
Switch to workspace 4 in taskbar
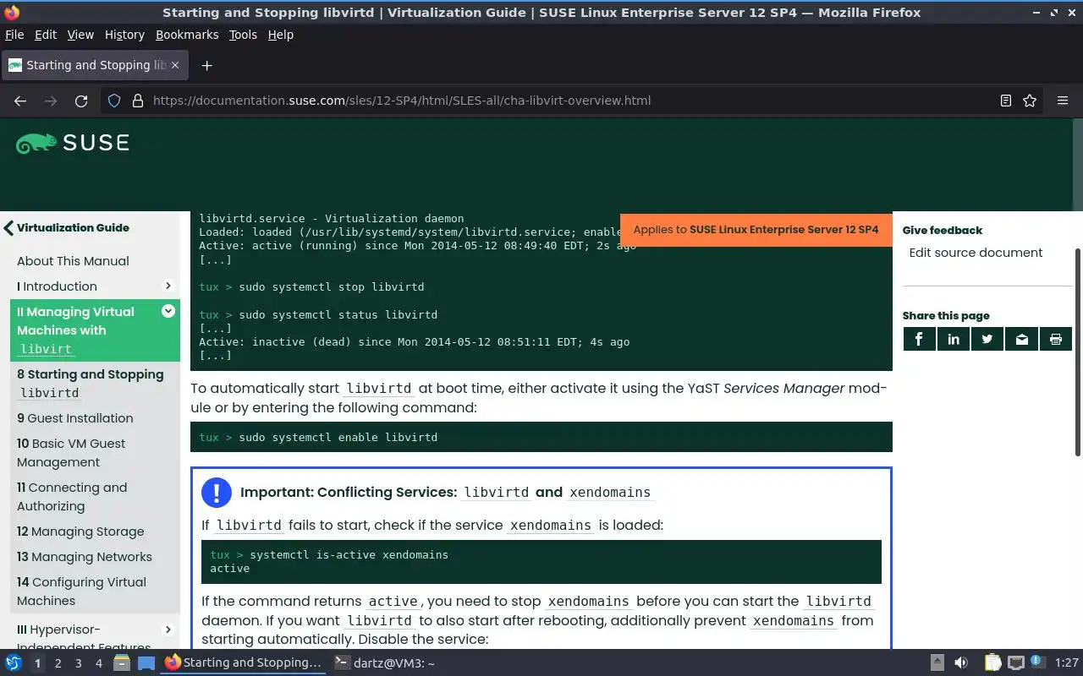pyautogui.click(x=98, y=663)
